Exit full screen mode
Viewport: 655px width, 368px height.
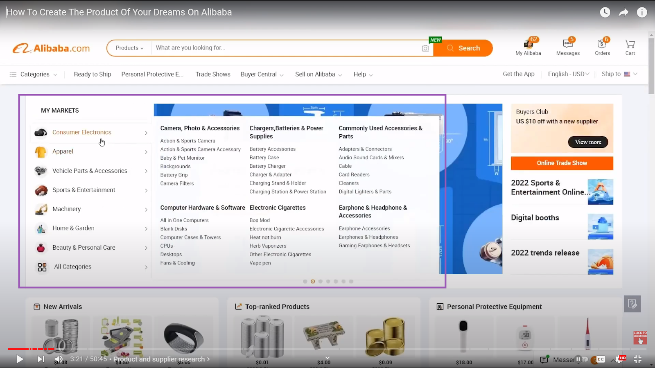(x=638, y=359)
